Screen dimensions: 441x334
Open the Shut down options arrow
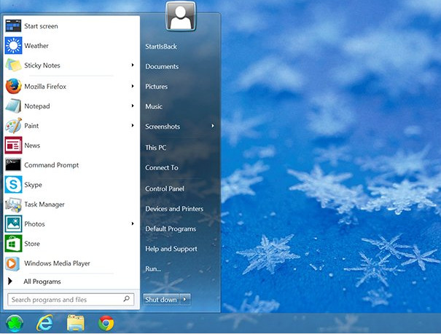click(185, 299)
